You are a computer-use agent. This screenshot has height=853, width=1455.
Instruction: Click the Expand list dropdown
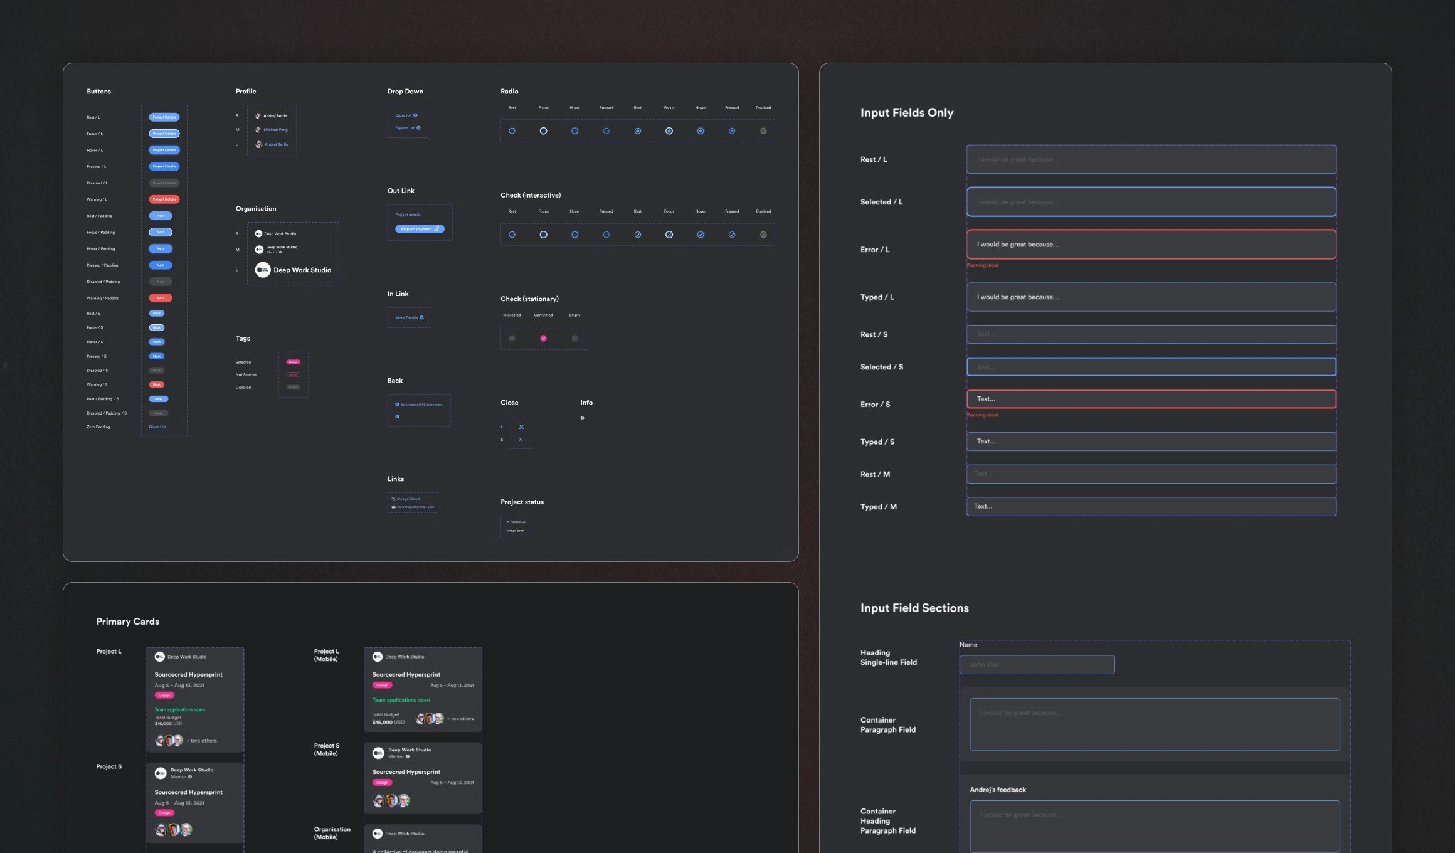(x=408, y=128)
